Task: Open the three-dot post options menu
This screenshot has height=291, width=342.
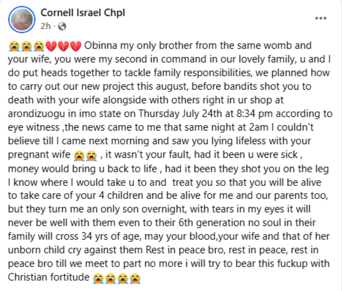Action: coord(321,18)
